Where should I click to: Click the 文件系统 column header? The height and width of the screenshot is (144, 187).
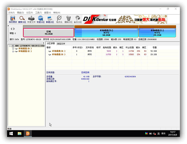click(x=90, y=48)
